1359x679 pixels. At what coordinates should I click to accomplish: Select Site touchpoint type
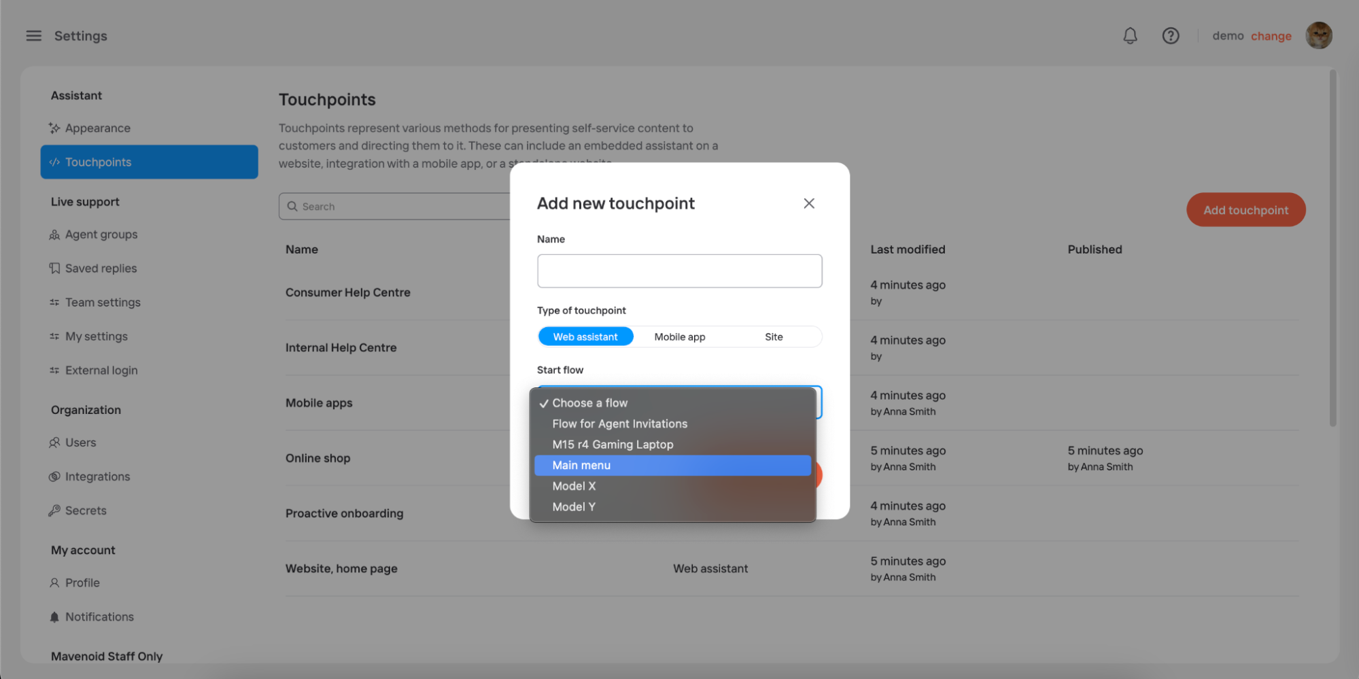coord(774,336)
